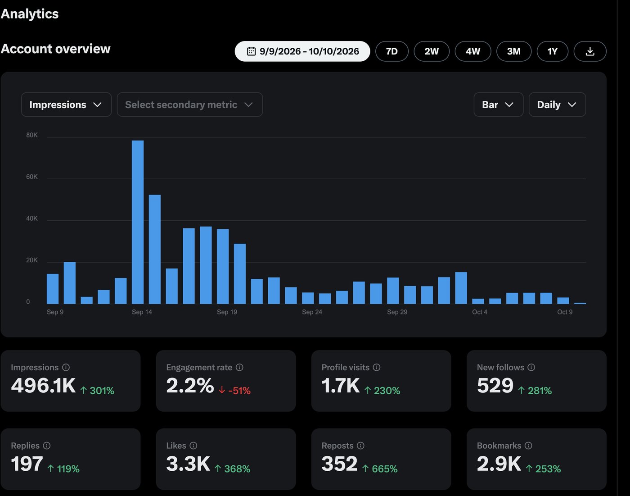Click the 368% likes change indicator

(x=232, y=469)
